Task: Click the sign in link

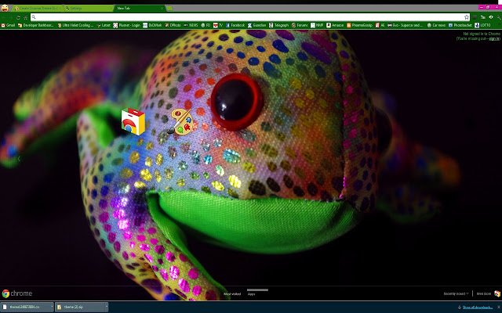Action: click(x=494, y=38)
